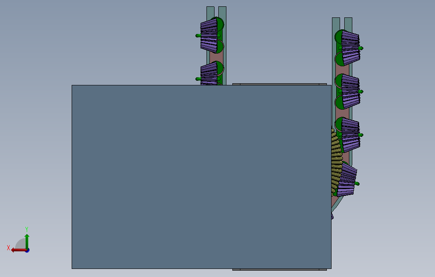The width and height of the screenshot is (435, 277).
Task: Select the yellow bevel gear beside the box
Action: 337,161
